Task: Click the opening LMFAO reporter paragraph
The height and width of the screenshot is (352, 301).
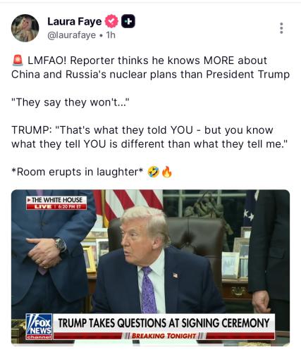Action: tap(150, 68)
